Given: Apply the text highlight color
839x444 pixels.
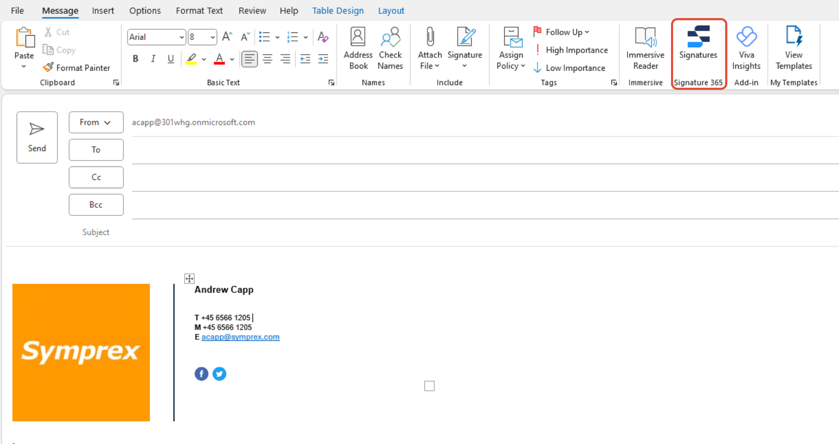Looking at the screenshot, I should click(191, 59).
